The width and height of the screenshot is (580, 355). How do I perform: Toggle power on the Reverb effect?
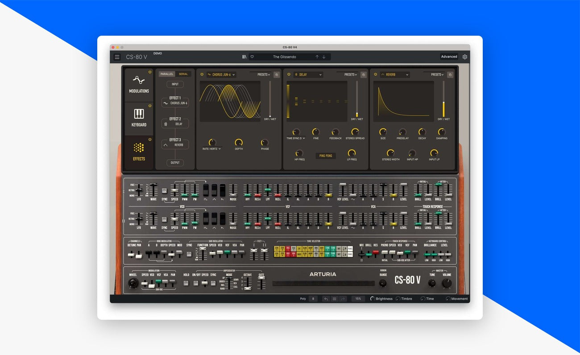click(375, 74)
